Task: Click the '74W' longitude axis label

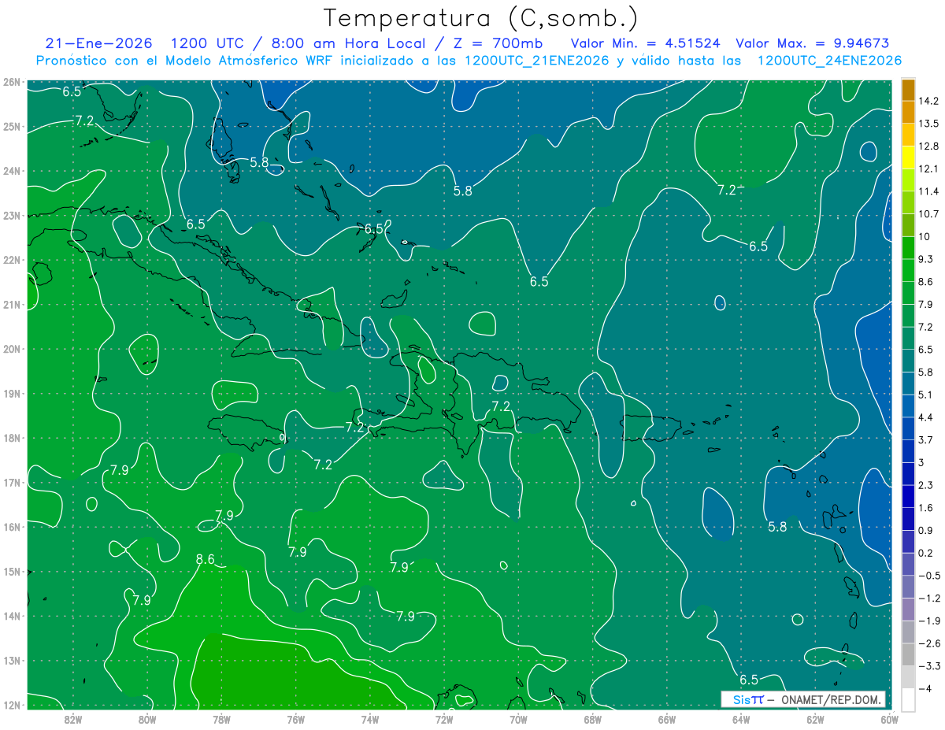Action: coord(369,719)
